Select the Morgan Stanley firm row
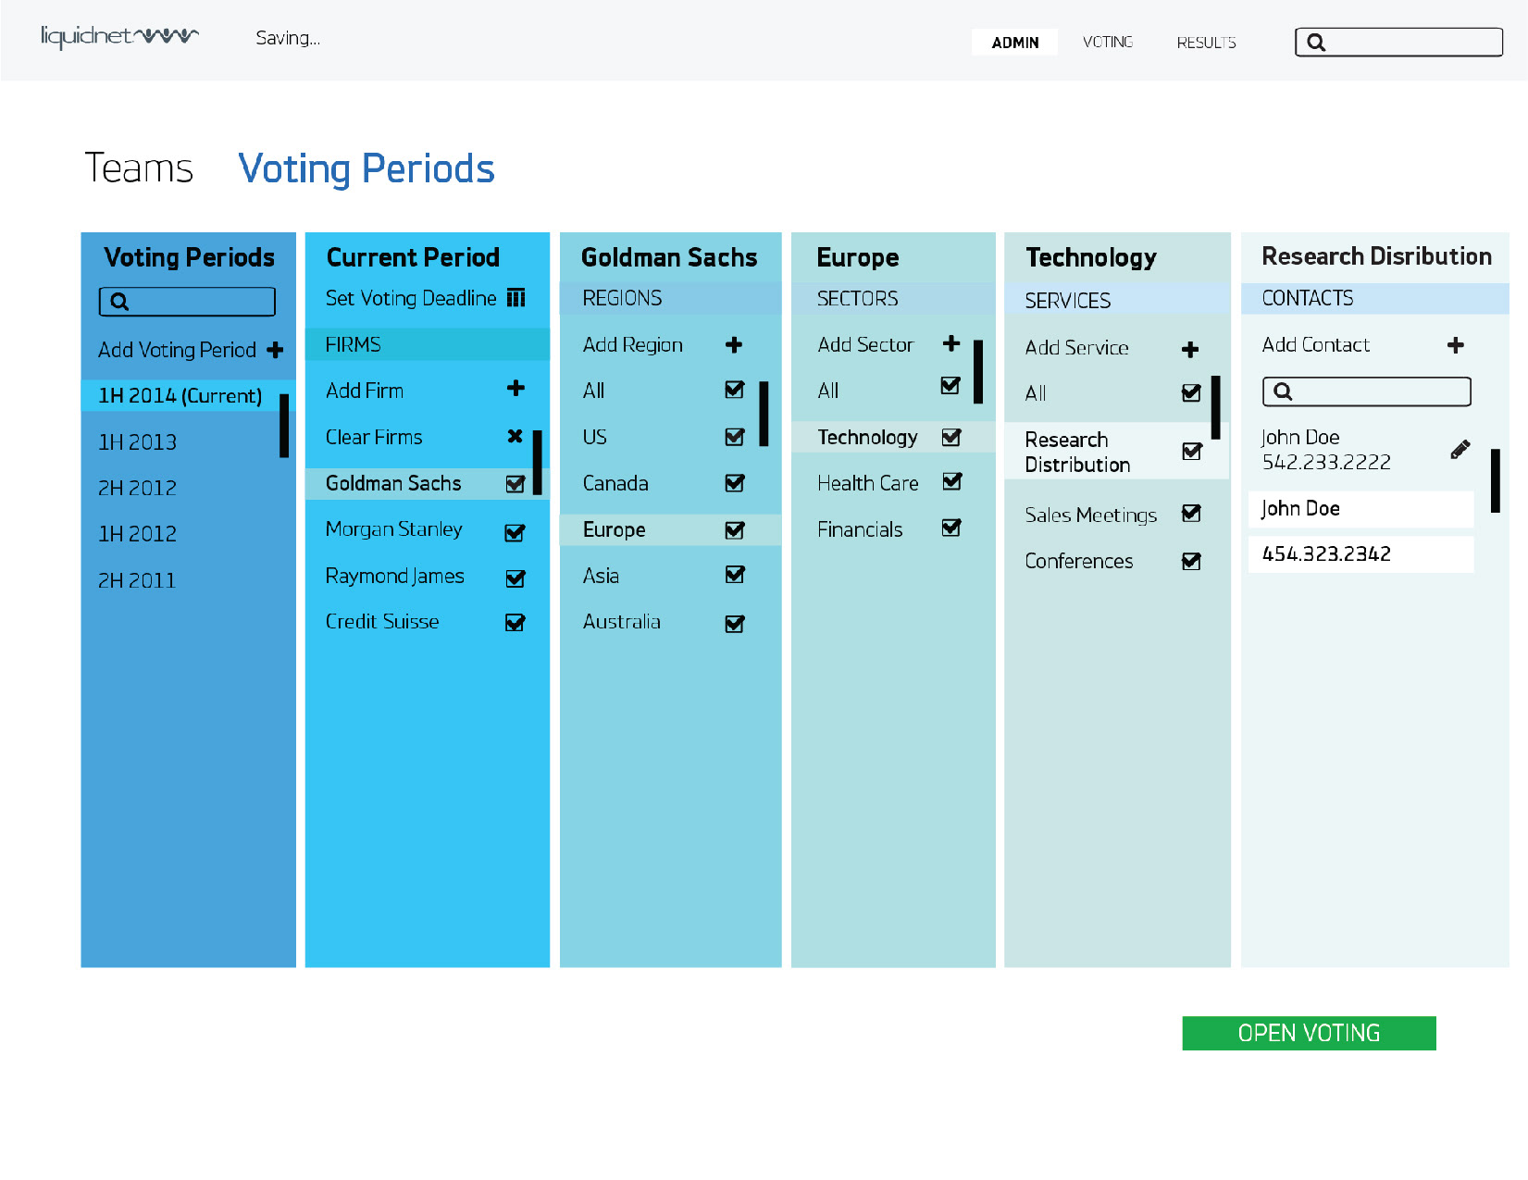The height and width of the screenshot is (1180, 1528). [x=427, y=529]
